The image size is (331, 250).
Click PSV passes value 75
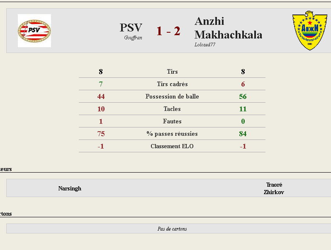101,134
